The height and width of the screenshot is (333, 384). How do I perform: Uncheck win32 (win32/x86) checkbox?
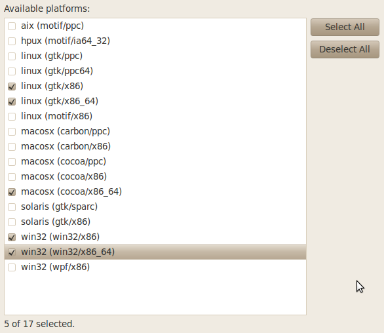12,237
